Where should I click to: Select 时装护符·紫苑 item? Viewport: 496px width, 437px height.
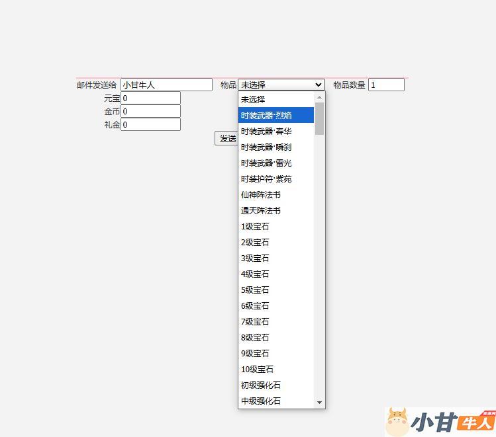click(275, 179)
